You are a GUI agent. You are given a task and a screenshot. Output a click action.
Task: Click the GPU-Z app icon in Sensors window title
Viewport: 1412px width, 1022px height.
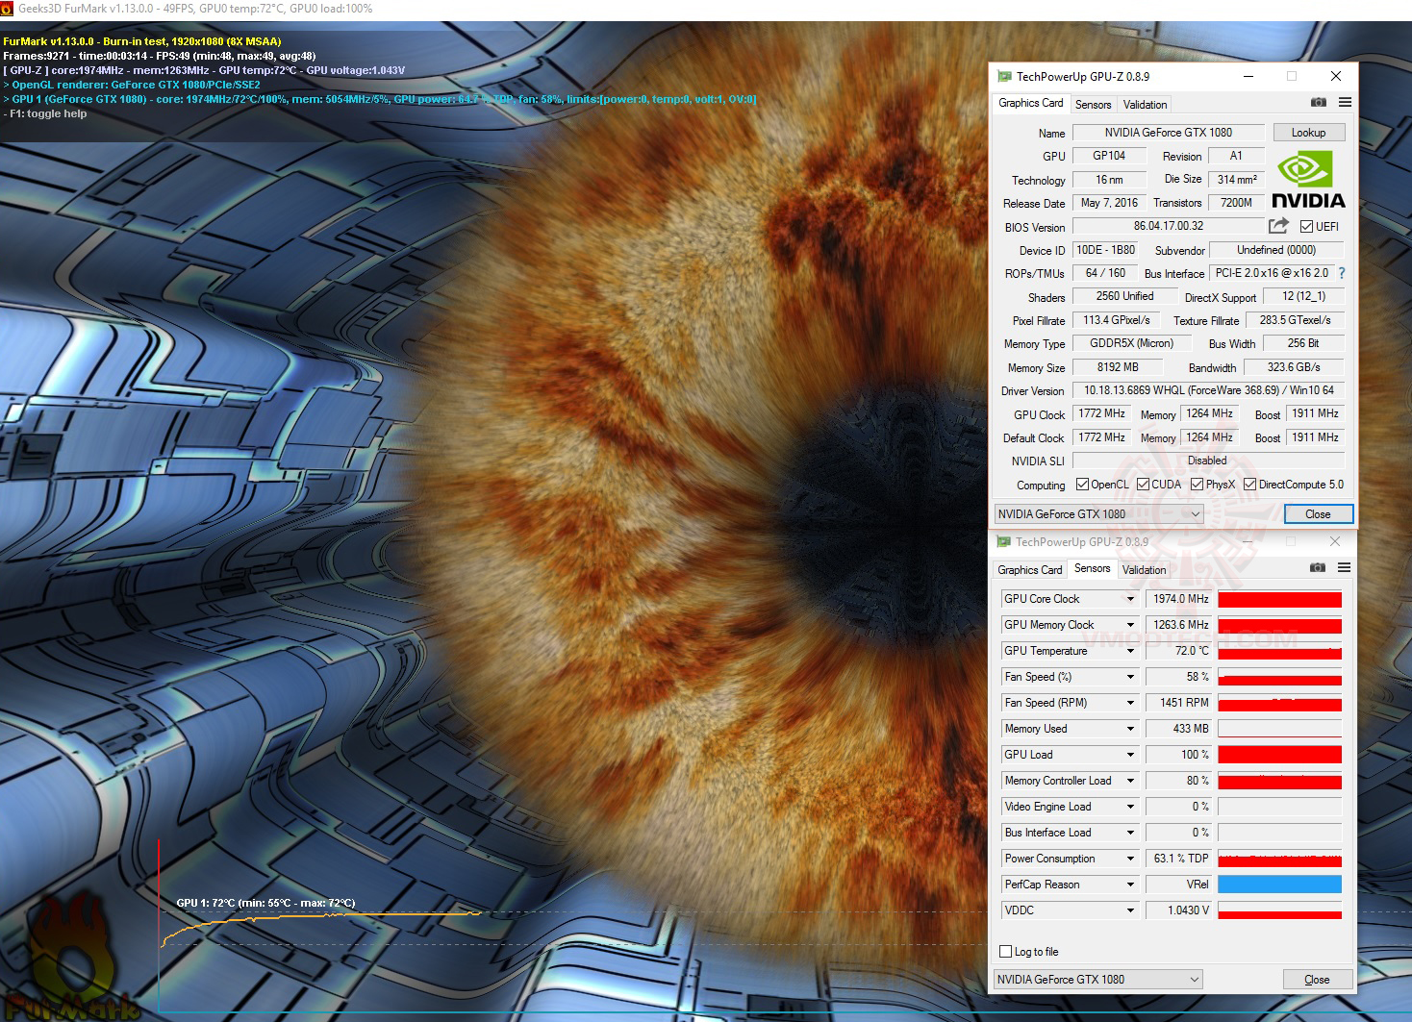click(x=1003, y=542)
